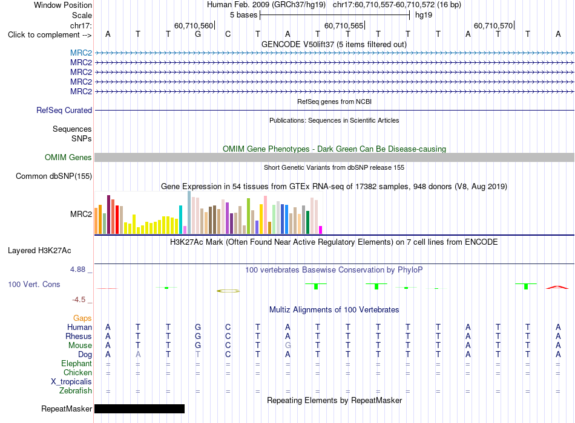The width and height of the screenshot is (575, 423).
Task: Click the magenta bar ending the GTEx chart
Action: coord(321,230)
